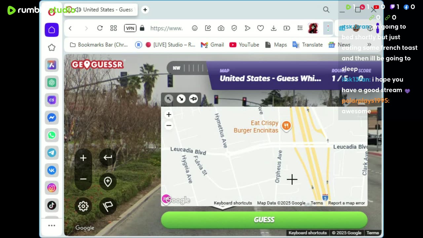The width and height of the screenshot is (423, 238).
Task: Click the compass NW heading bar
Action: point(188,68)
